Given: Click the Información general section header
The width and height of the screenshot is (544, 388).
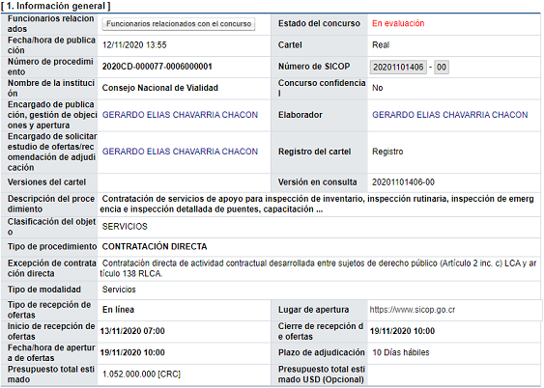Looking at the screenshot, I should tap(55, 6).
